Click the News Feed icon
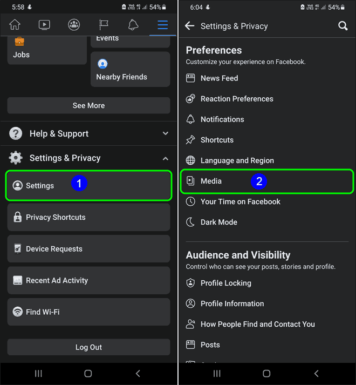 (x=190, y=78)
